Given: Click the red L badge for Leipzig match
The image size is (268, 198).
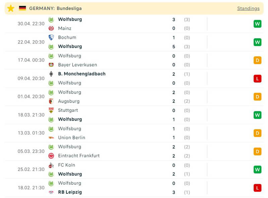Looking at the screenshot, I should click(x=257, y=188).
